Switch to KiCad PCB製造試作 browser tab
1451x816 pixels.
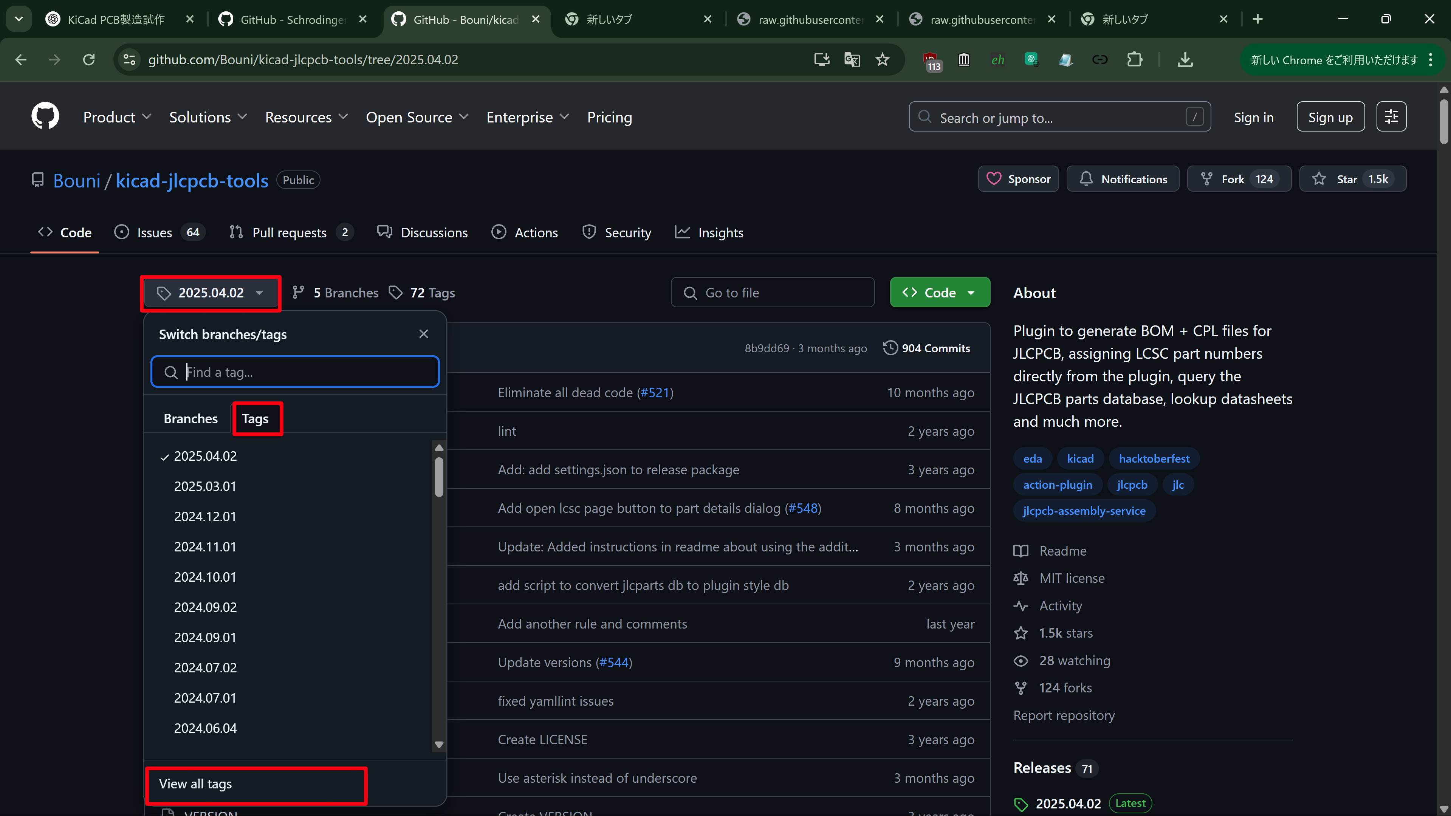pos(116,19)
